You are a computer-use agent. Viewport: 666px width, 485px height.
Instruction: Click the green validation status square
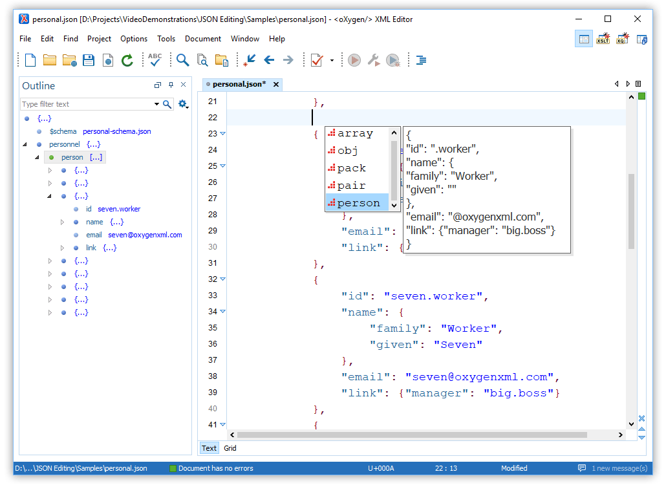(x=642, y=96)
